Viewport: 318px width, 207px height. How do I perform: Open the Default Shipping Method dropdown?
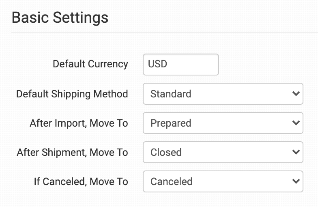[223, 94]
